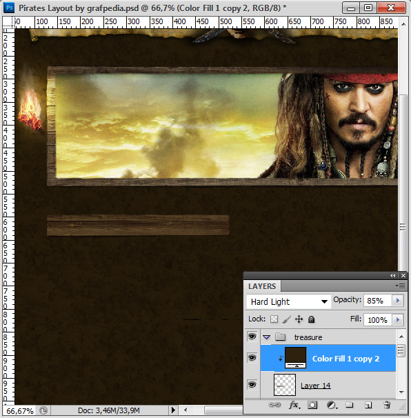This screenshot has height=418, width=411.
Task: Click the Color Fill 1 copy 2 thumbnail
Action: point(296,358)
